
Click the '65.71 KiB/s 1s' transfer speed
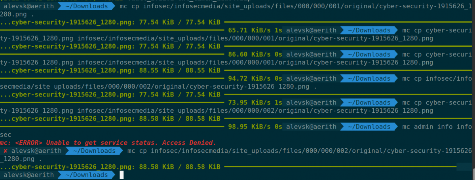(x=255, y=30)
